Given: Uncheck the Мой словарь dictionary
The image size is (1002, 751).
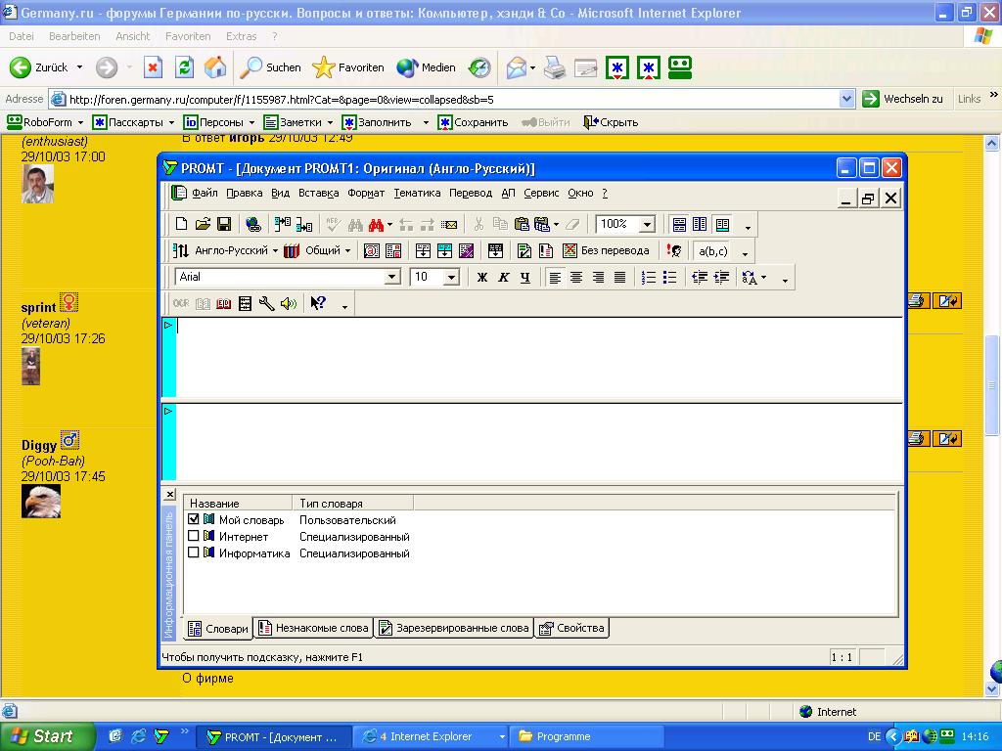Looking at the screenshot, I should pyautogui.click(x=193, y=520).
